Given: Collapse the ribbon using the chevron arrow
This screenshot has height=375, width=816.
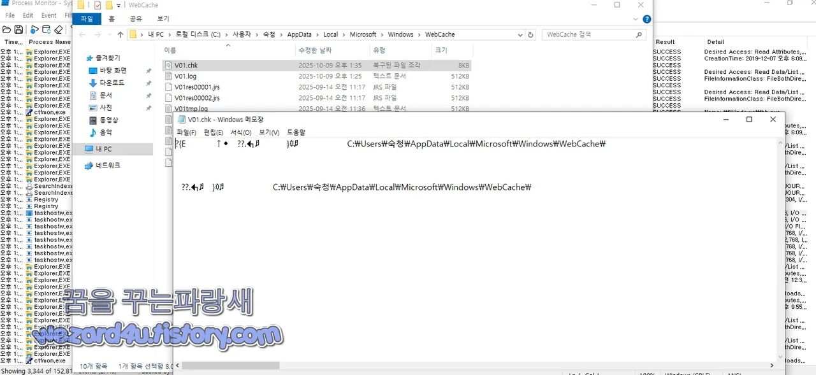Looking at the screenshot, I should 634,18.
